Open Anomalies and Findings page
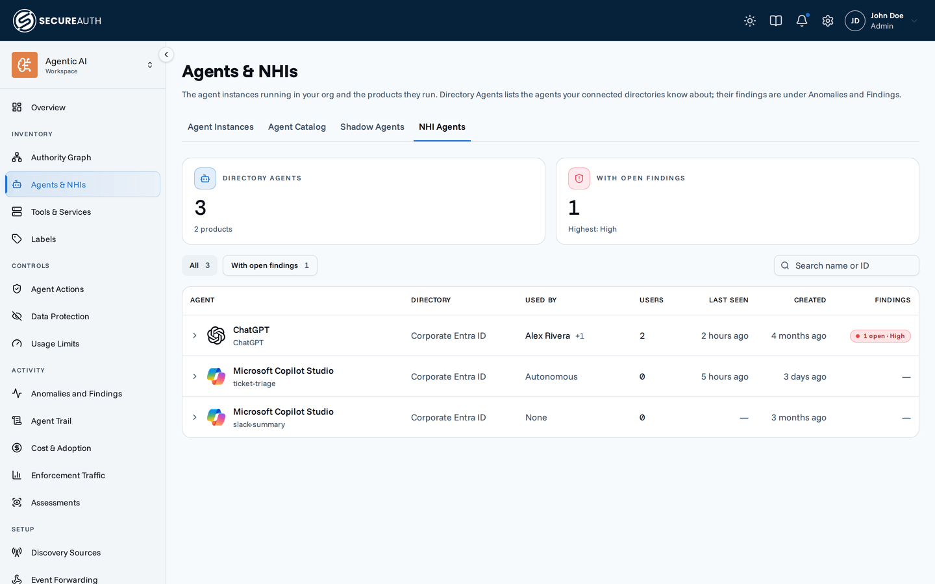This screenshot has width=935, height=584. click(82, 393)
